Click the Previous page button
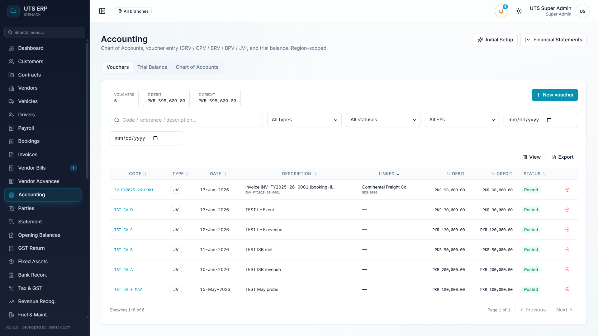The height and width of the screenshot is (336, 598). pyautogui.click(x=532, y=310)
